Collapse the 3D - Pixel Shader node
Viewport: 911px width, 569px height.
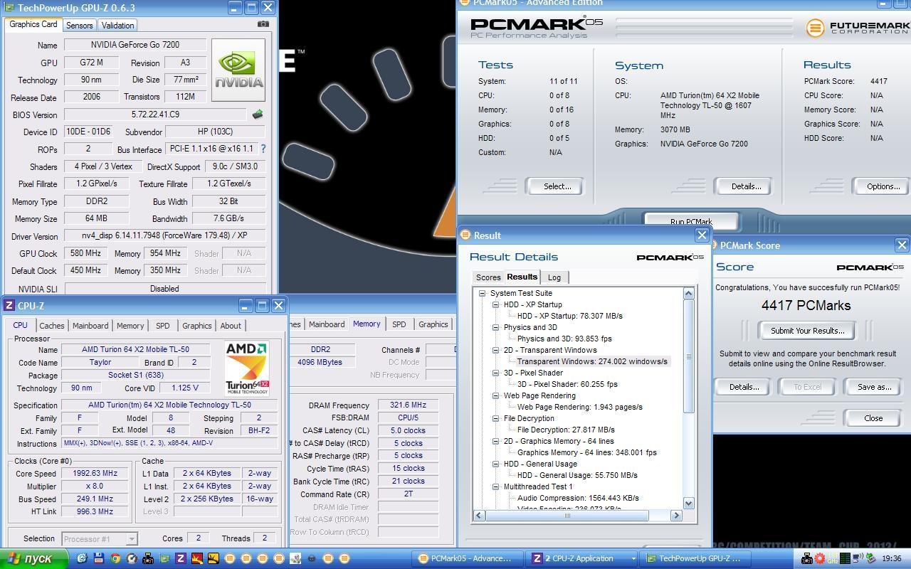click(x=495, y=373)
